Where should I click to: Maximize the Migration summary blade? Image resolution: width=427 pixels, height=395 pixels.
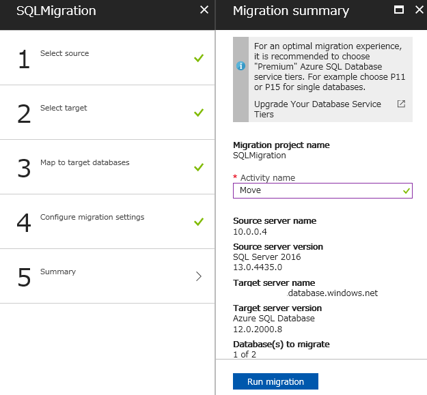(399, 10)
